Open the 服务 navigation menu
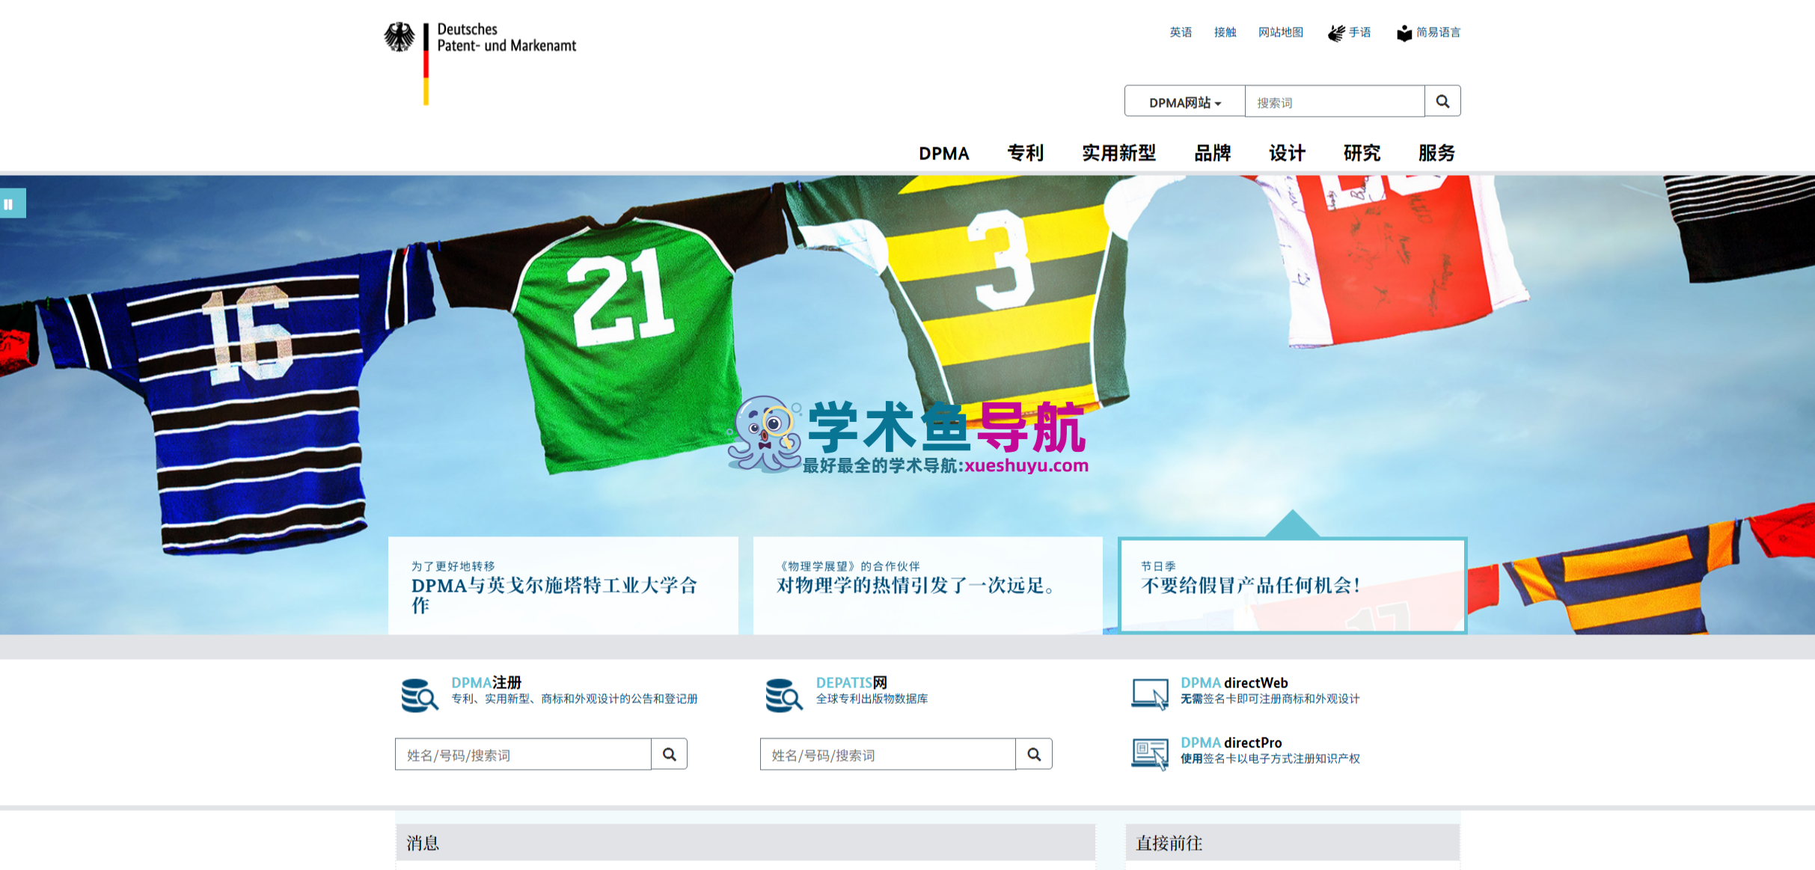1815x870 pixels. point(1436,153)
